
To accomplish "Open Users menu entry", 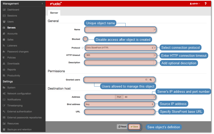I will pos(10,21).
